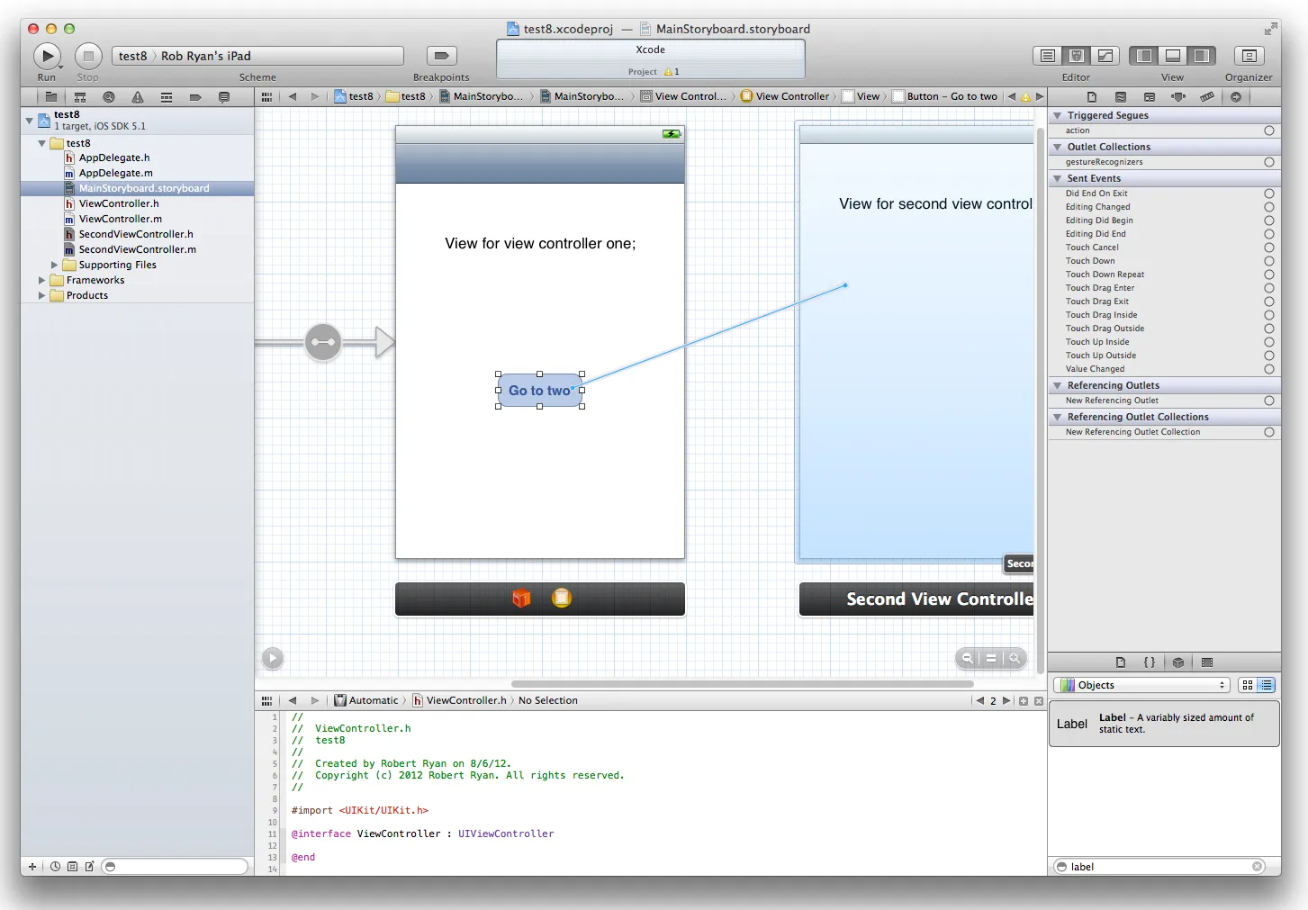Select the 'Go to two' button
The width and height of the screenshot is (1308, 910).
(x=539, y=391)
